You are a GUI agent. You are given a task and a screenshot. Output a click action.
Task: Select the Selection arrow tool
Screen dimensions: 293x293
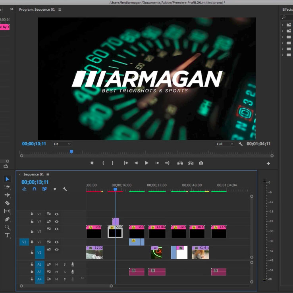coord(7,179)
